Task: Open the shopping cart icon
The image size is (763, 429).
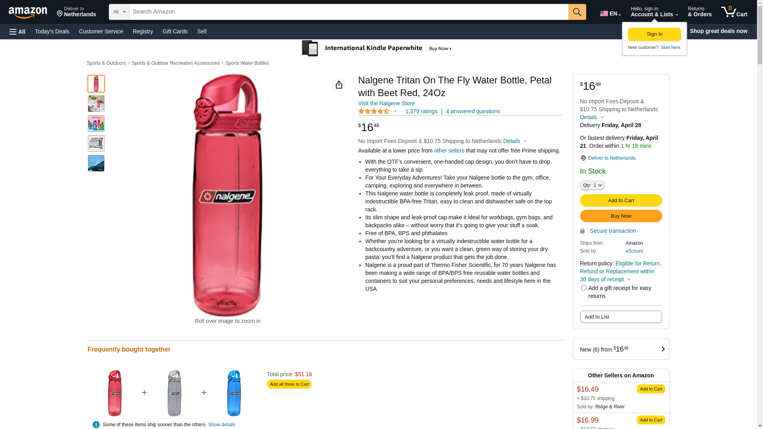Action: [734, 12]
